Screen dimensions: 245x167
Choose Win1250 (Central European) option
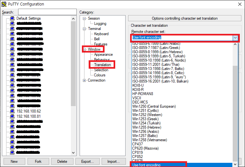(x=154, y=106)
